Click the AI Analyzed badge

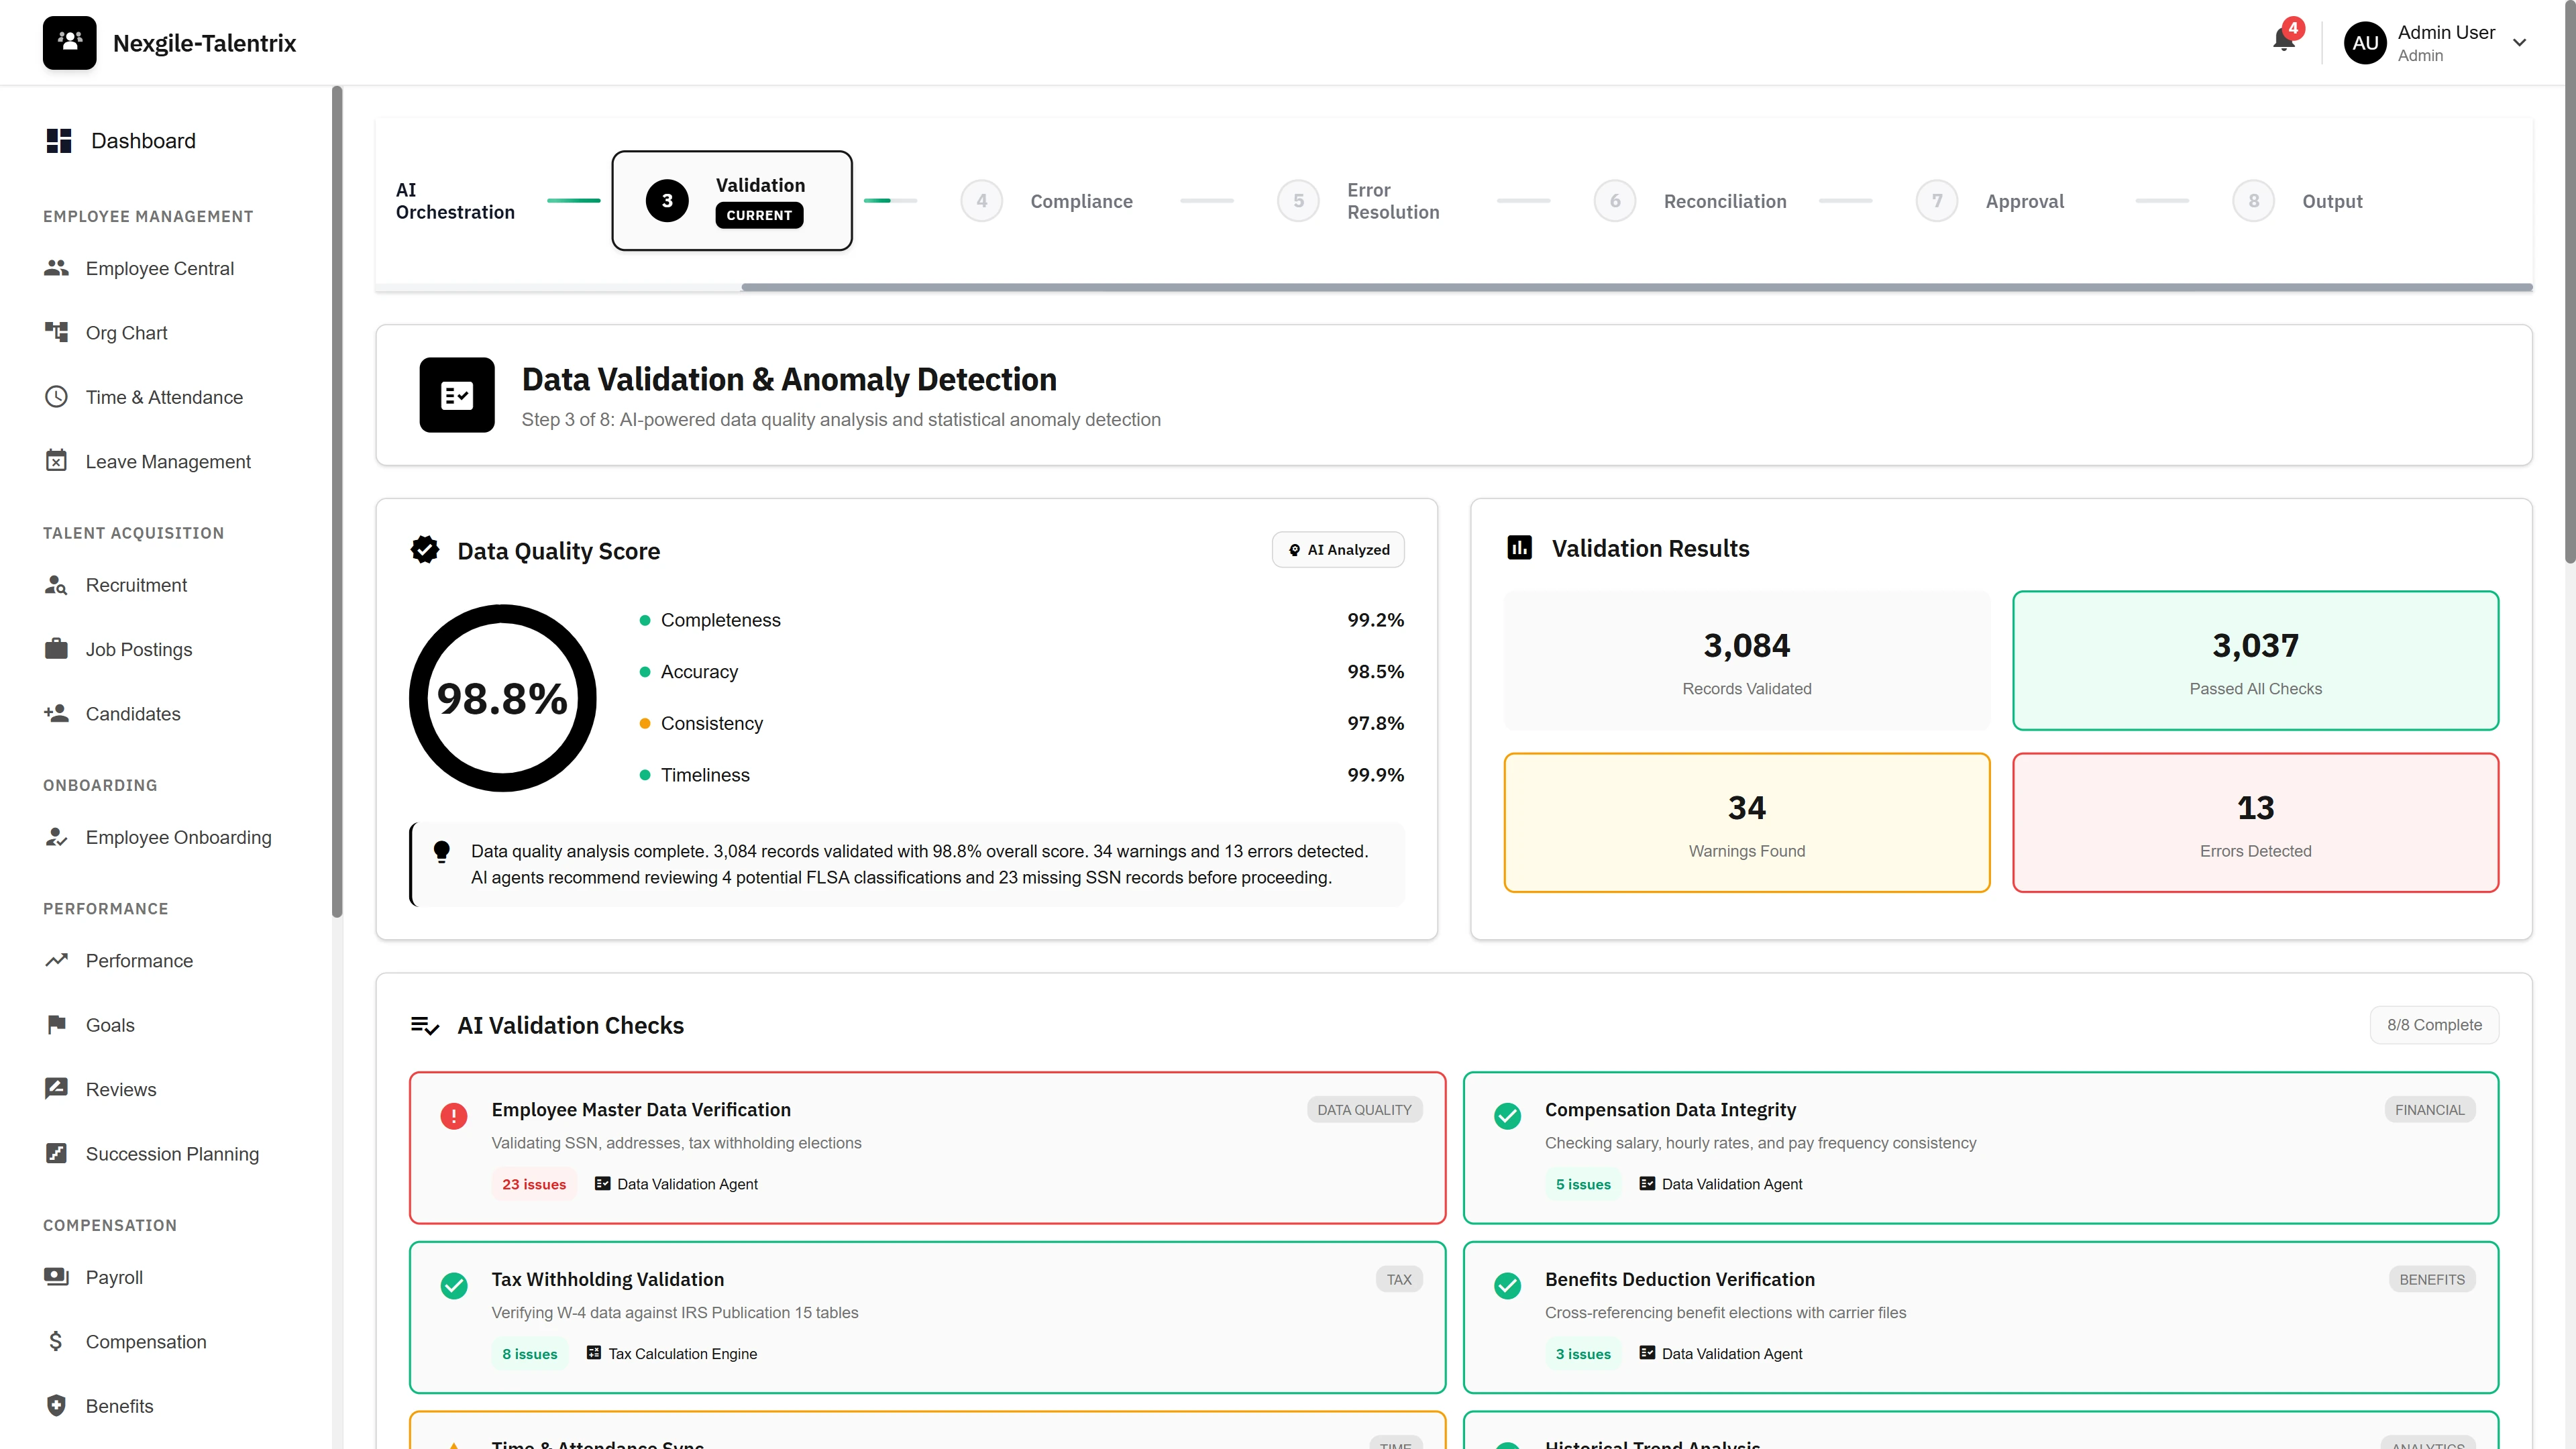click(1338, 549)
